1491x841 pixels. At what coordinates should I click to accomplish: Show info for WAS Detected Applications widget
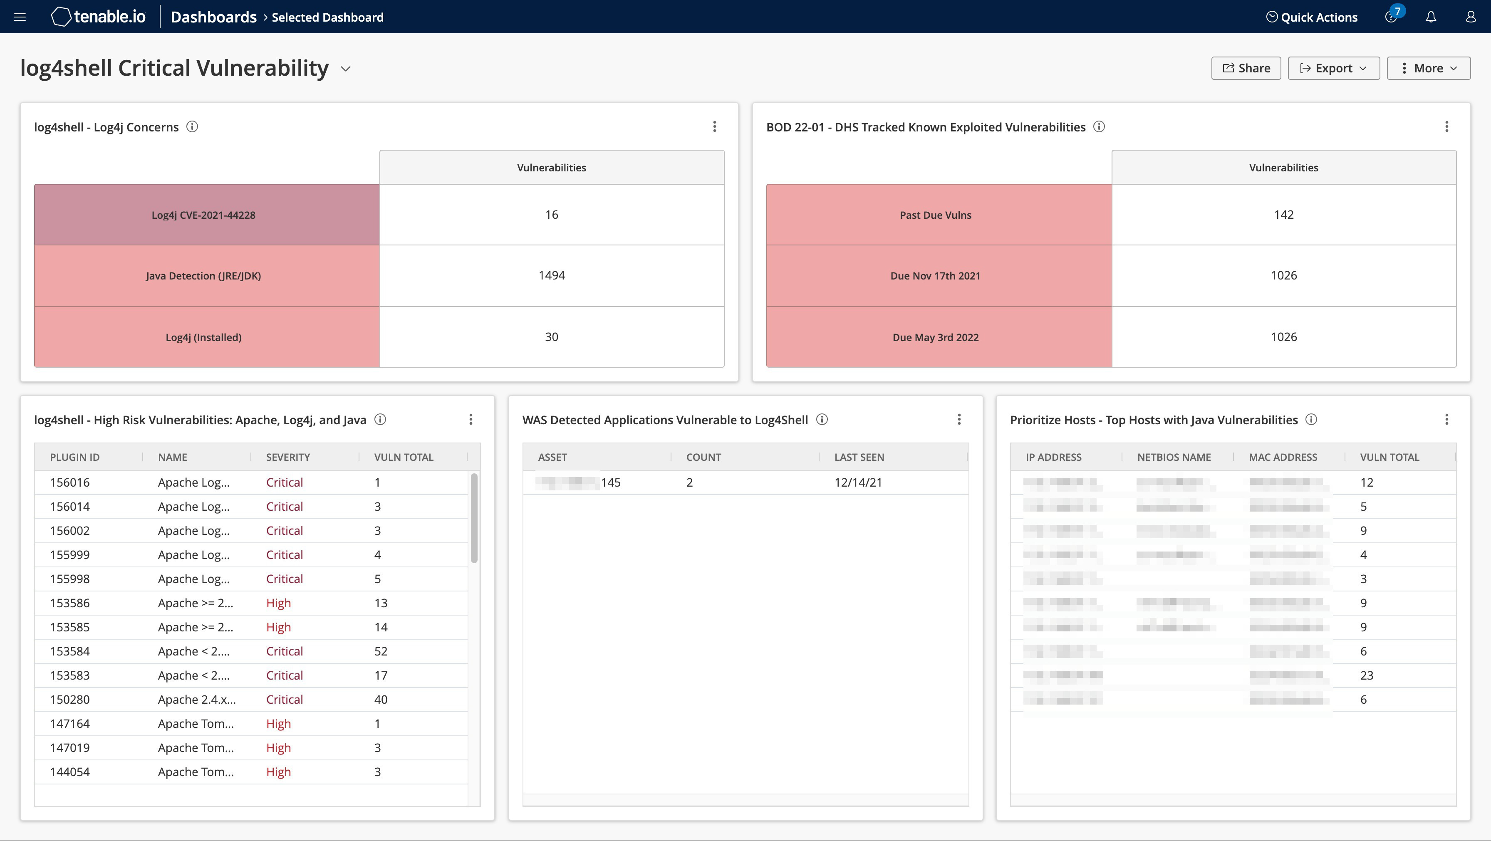tap(822, 420)
